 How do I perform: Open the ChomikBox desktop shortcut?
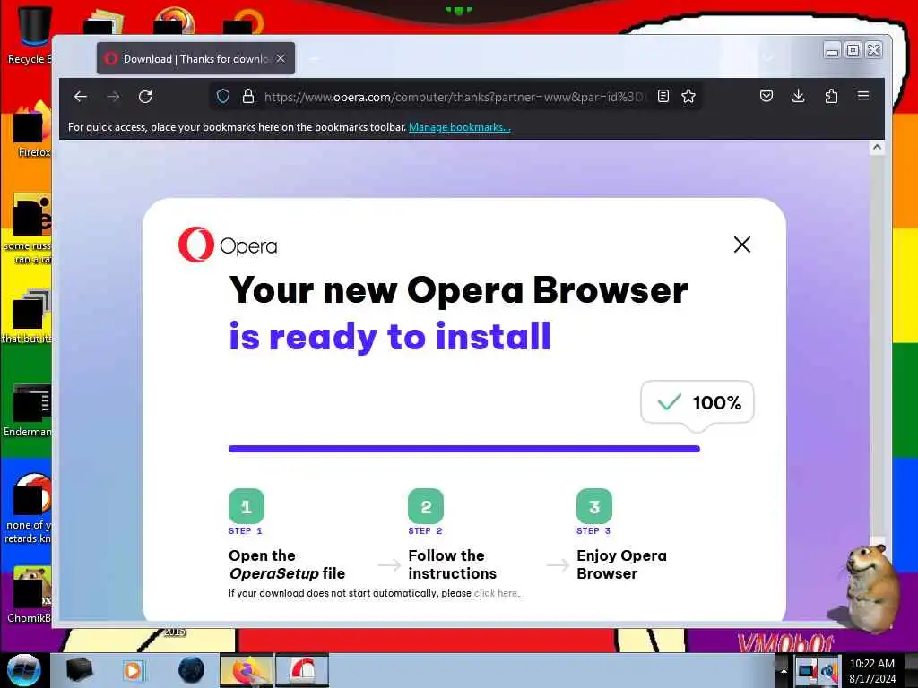click(30, 594)
